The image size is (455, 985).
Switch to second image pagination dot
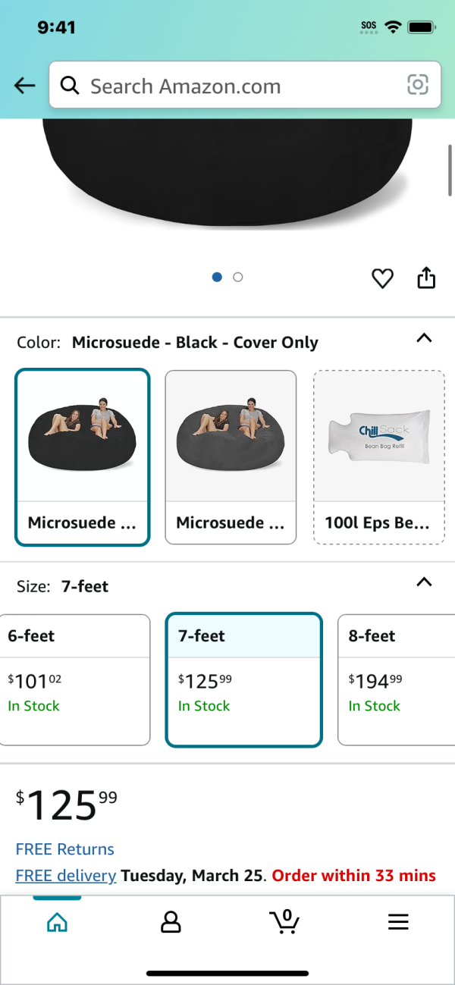point(238,278)
